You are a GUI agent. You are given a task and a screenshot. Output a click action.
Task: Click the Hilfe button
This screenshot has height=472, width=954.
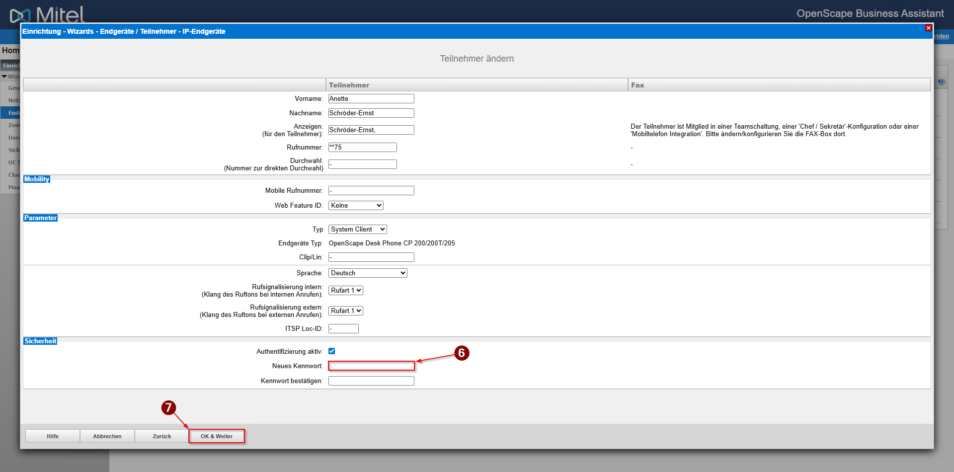point(53,436)
